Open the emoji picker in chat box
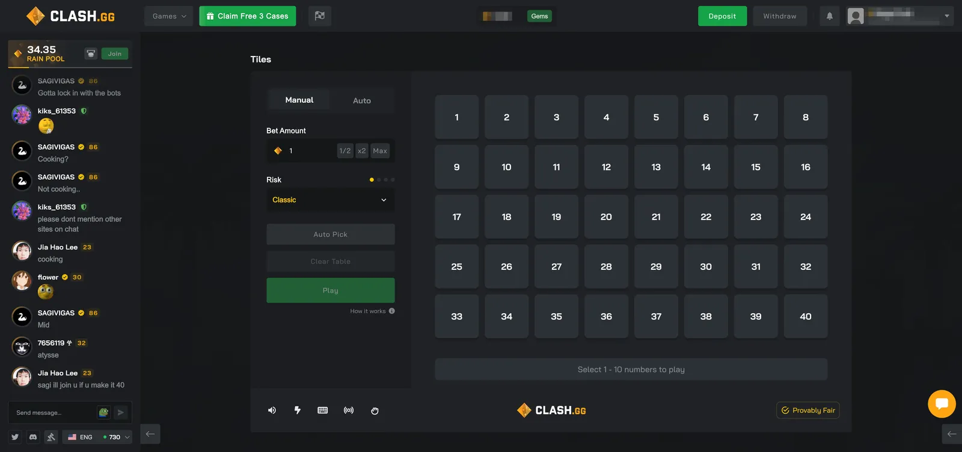Image resolution: width=962 pixels, height=452 pixels. (x=103, y=412)
